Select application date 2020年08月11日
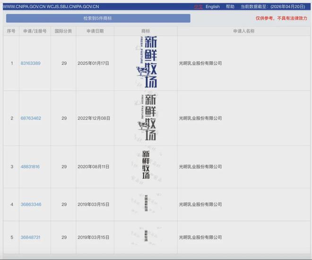This screenshot has height=260, width=312. 93,167
